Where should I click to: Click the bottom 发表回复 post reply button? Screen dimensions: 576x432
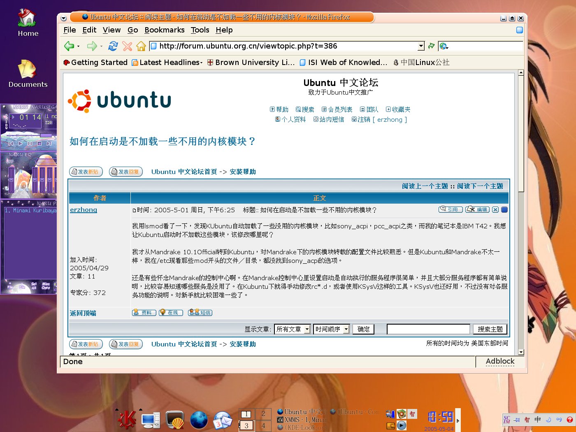(126, 344)
